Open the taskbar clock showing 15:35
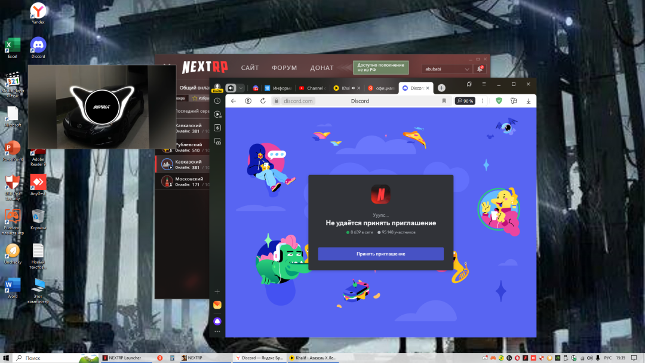 (x=621, y=358)
